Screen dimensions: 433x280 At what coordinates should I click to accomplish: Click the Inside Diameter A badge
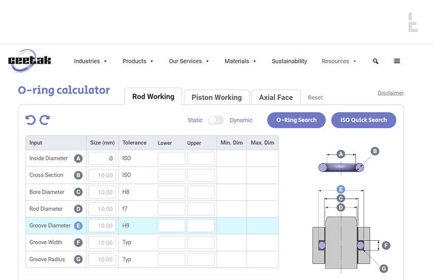[78, 158]
